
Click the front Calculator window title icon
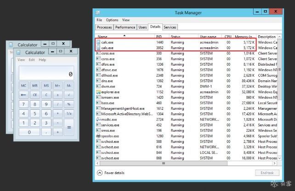click(18, 52)
